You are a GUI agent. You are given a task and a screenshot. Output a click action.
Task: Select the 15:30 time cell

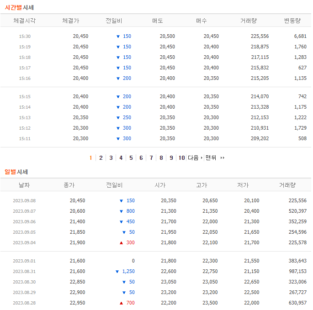(x=25, y=37)
